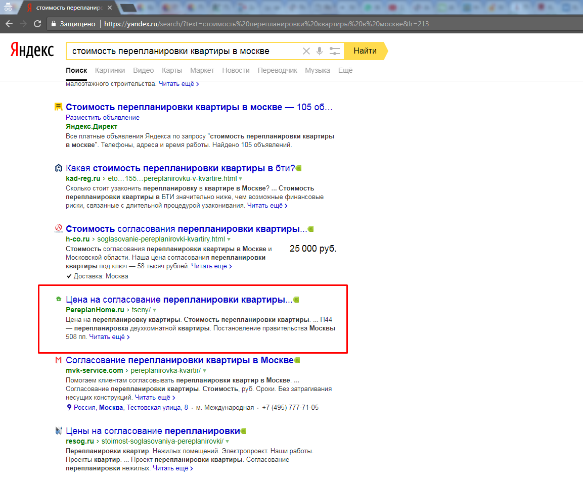Click green badge next to resog.ru title
This screenshot has height=483, width=583.
coord(244,431)
